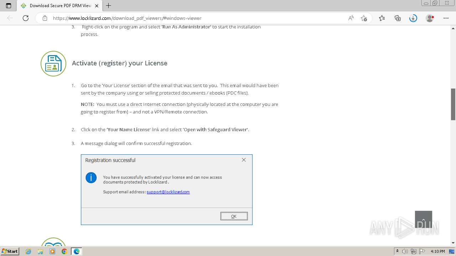The width and height of the screenshot is (456, 256).
Task: Click the support@locklizard.com email link
Action: coord(168,192)
